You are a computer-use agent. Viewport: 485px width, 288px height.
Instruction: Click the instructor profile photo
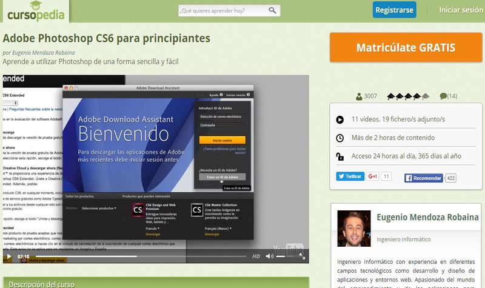tap(354, 229)
